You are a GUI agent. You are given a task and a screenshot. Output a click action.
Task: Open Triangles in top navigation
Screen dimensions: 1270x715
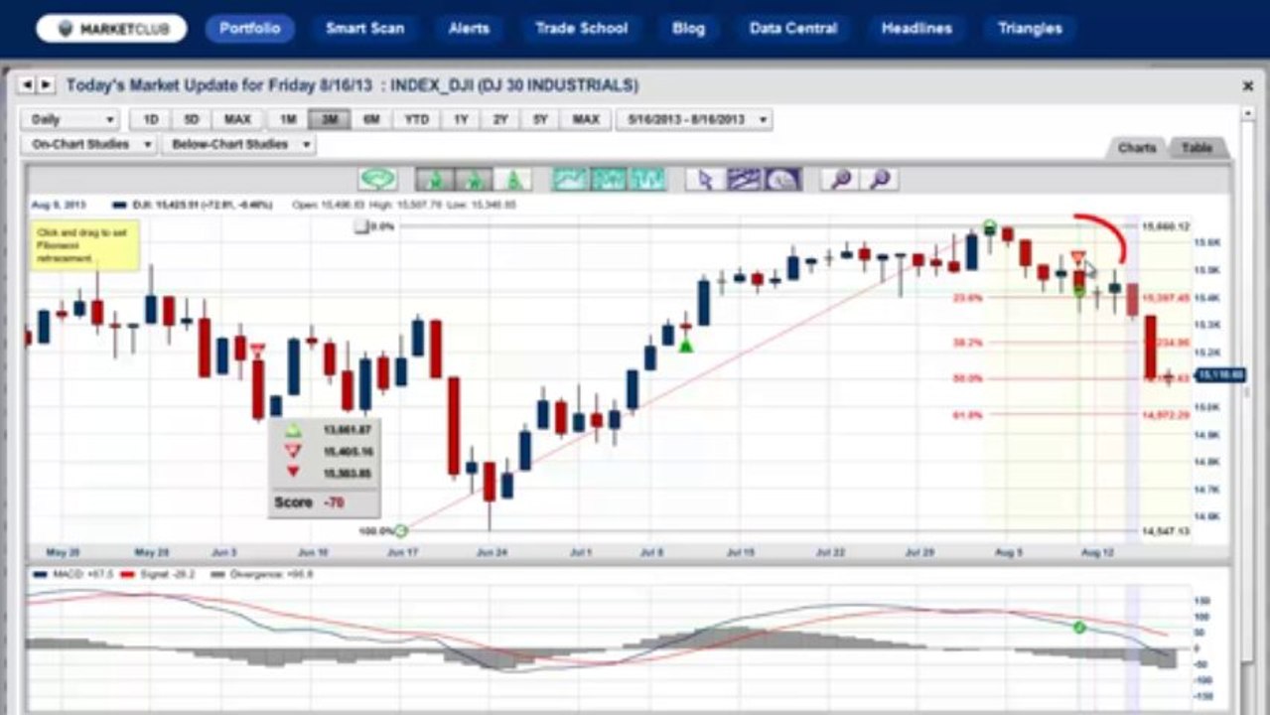click(x=1030, y=29)
